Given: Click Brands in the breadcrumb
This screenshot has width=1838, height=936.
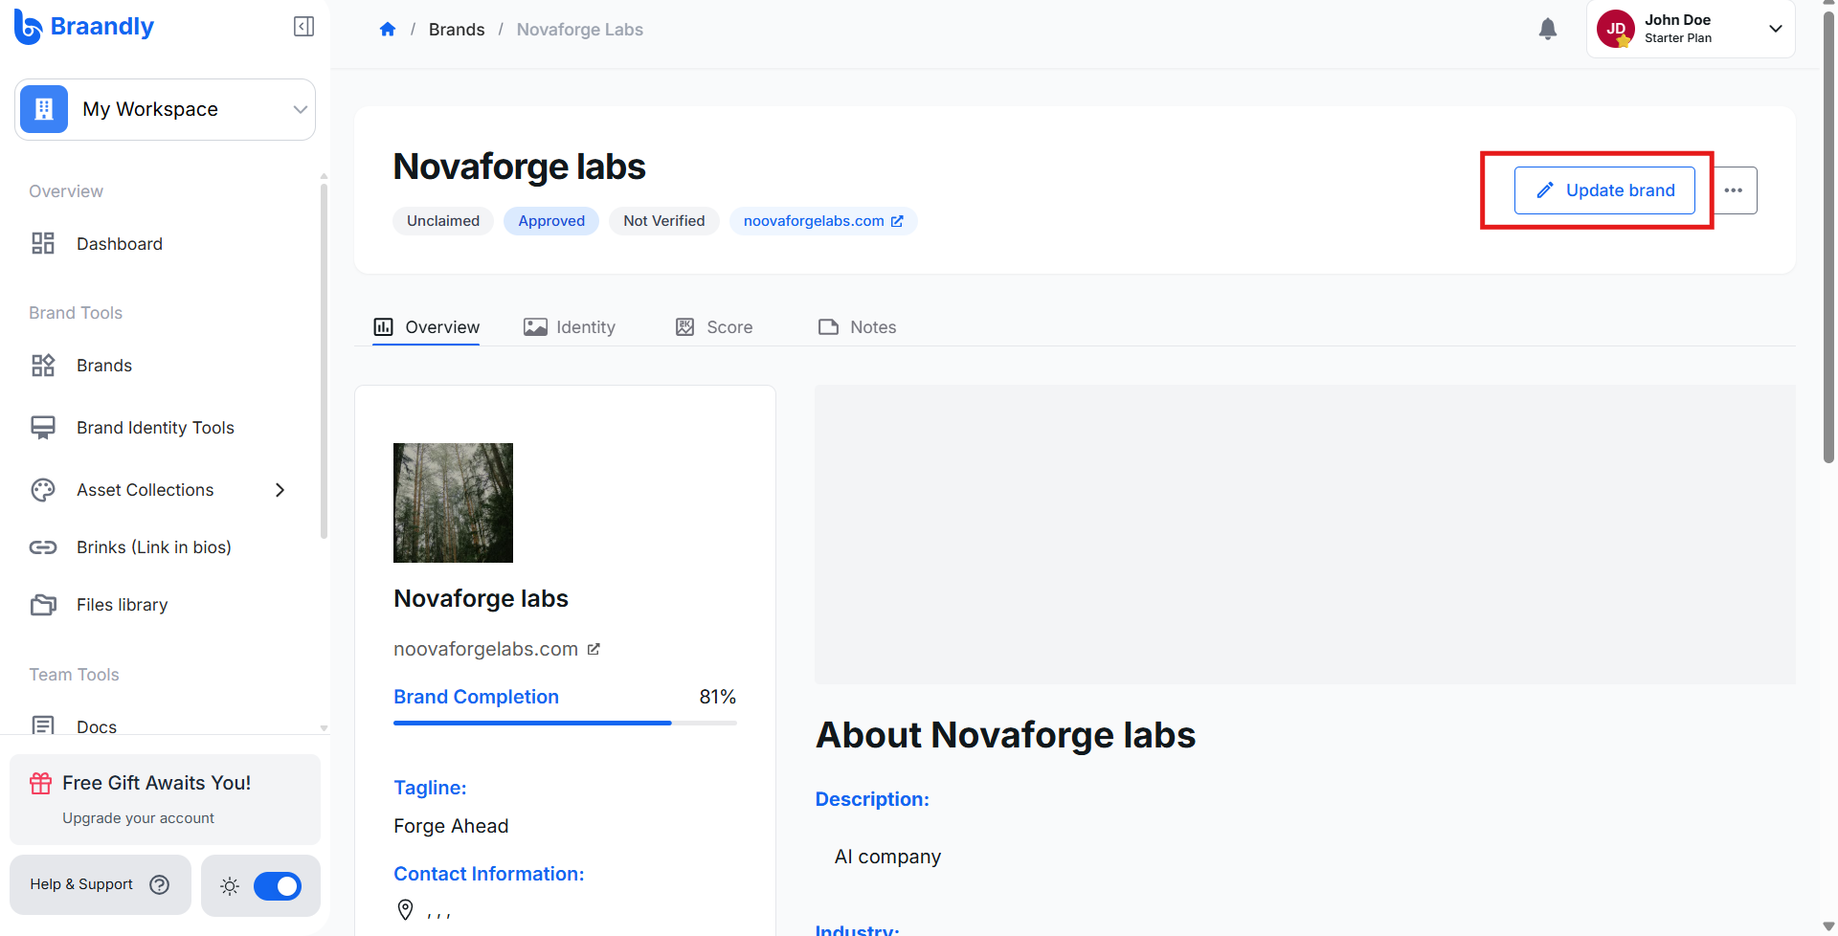Looking at the screenshot, I should 457,30.
